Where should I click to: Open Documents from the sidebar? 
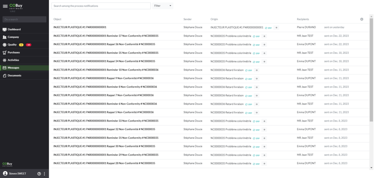pyautogui.click(x=14, y=75)
